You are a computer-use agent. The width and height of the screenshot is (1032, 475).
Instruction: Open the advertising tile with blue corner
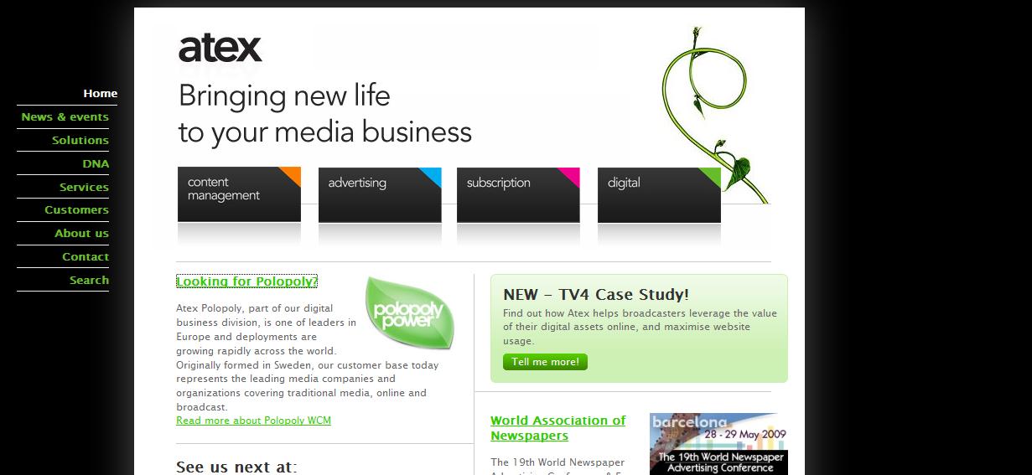click(x=380, y=194)
